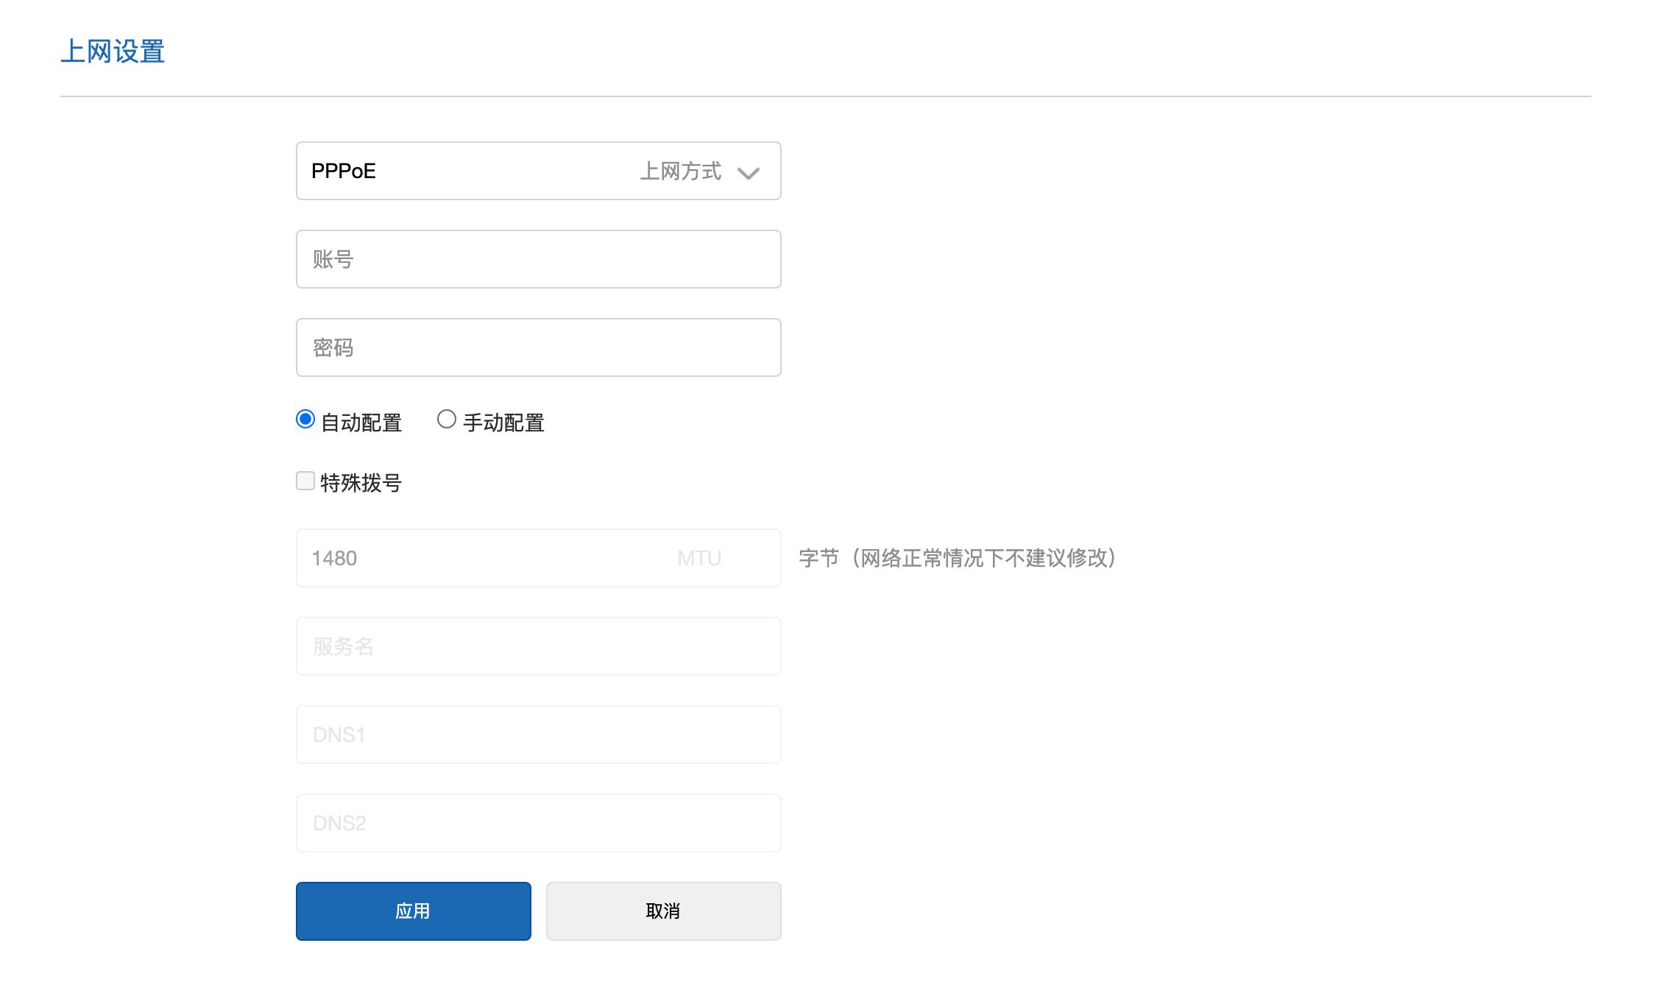Image resolution: width=1659 pixels, height=1007 pixels.
Task: Select the 自动配置 radio button
Action: 305,420
